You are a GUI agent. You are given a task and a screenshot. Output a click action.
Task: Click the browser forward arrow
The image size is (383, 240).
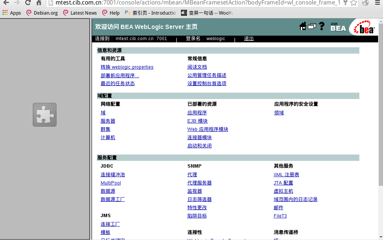click(17, 3)
